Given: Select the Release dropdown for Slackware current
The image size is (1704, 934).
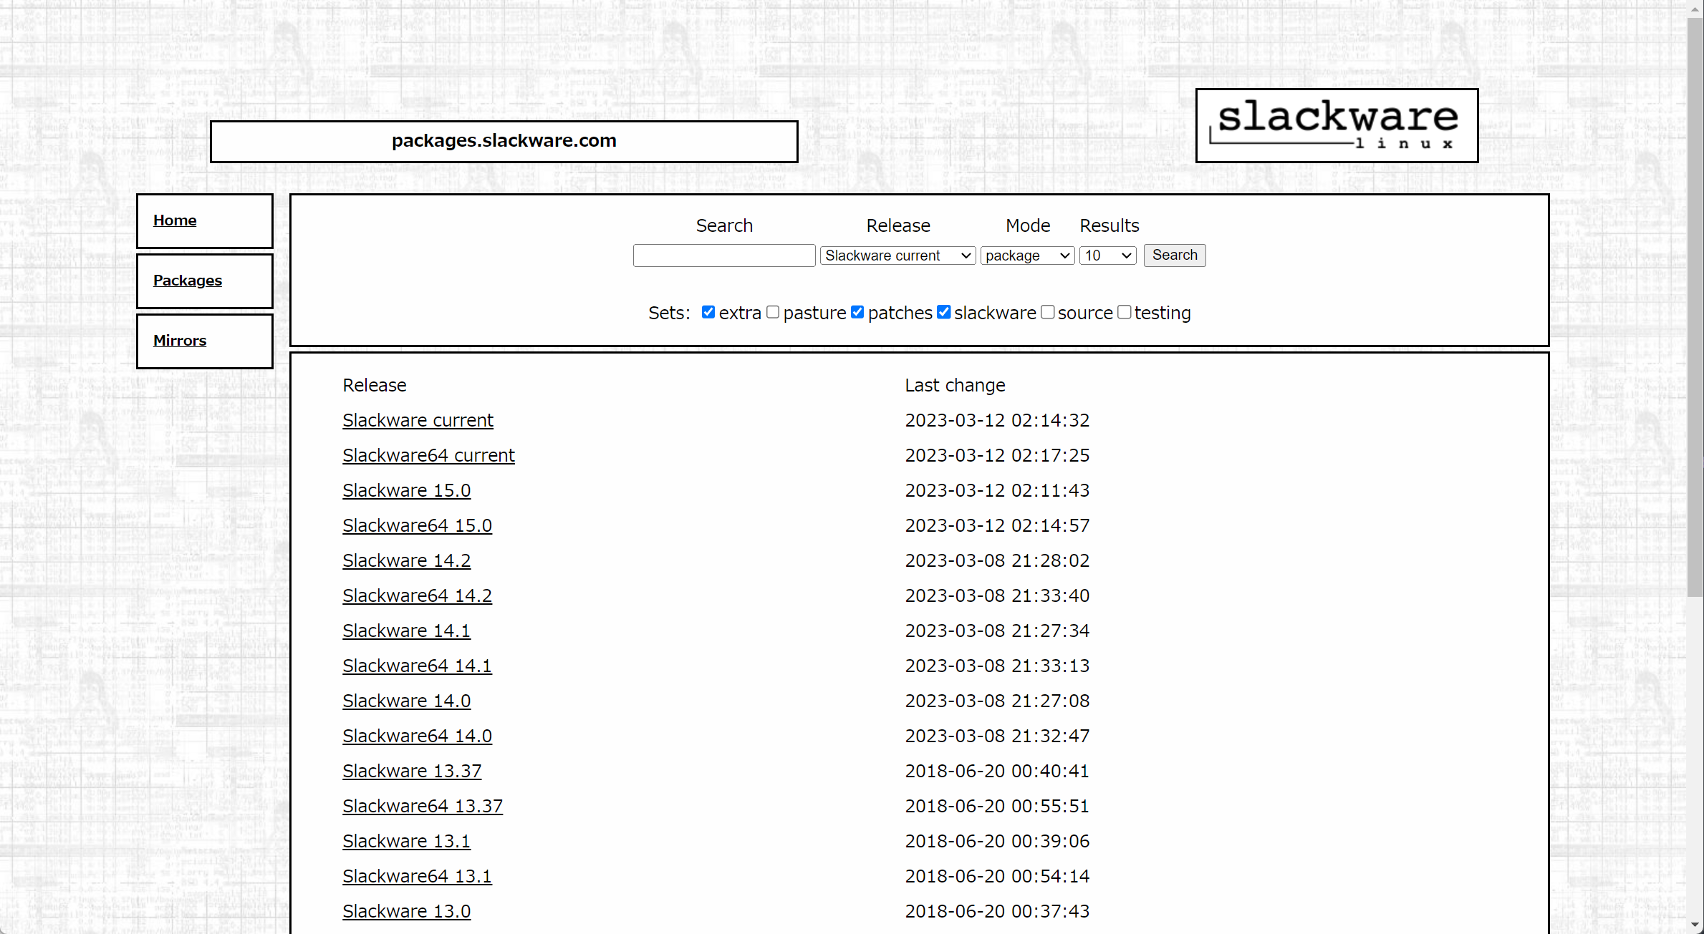Looking at the screenshot, I should click(x=897, y=254).
